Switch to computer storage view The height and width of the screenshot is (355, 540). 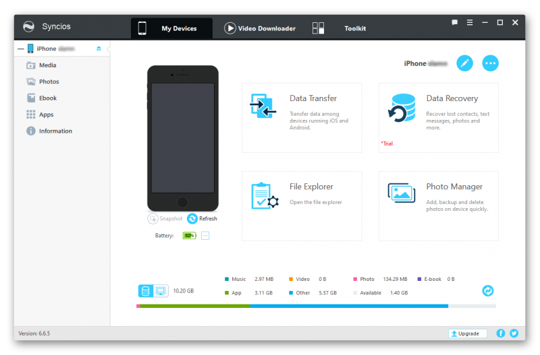pos(161,291)
